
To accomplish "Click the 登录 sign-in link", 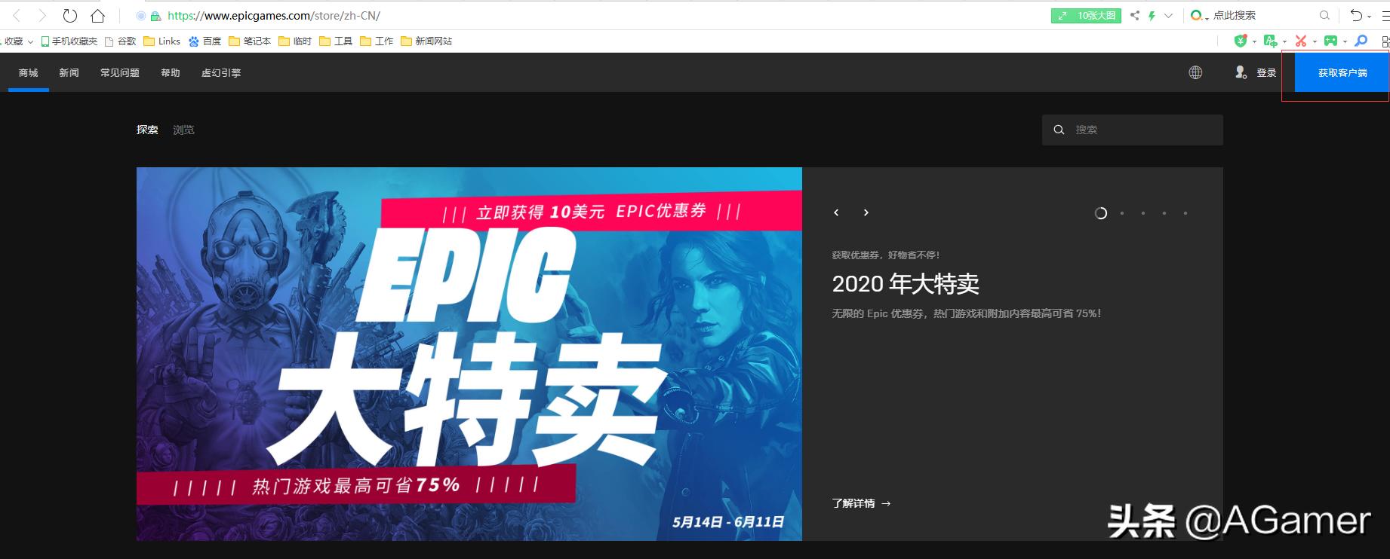I will 1266,72.
